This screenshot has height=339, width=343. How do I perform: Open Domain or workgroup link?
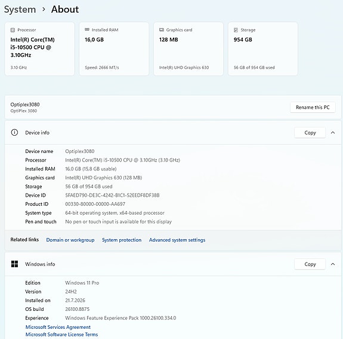point(70,240)
